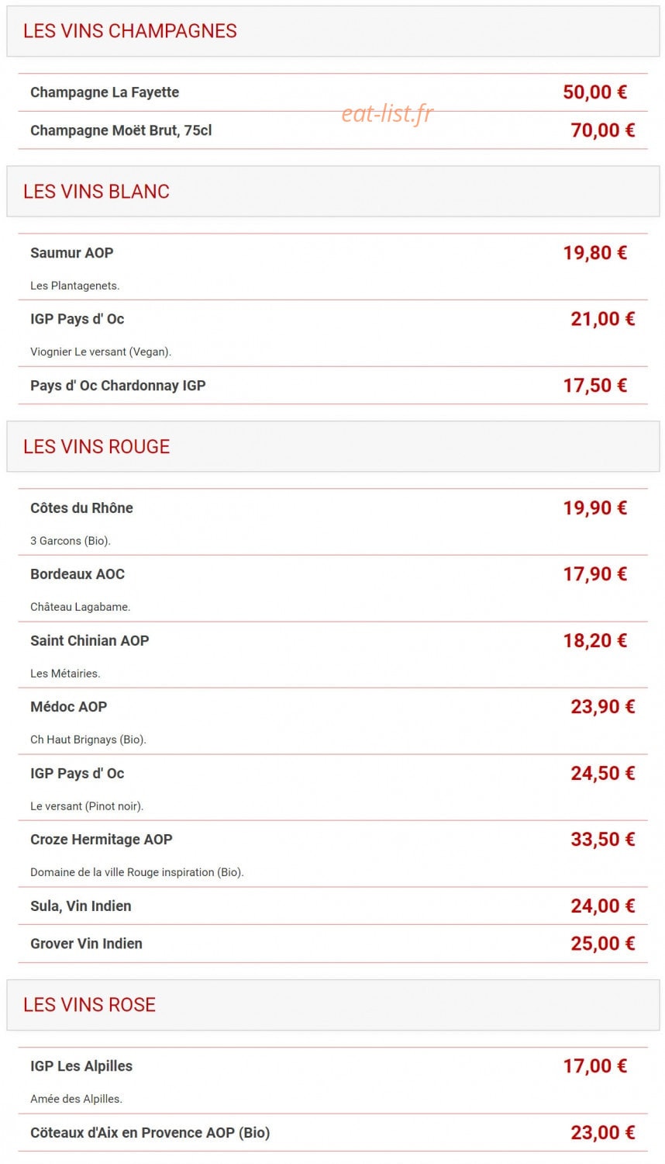Select Médoc AOP entry
This screenshot has width=665, height=1164.
(x=69, y=707)
